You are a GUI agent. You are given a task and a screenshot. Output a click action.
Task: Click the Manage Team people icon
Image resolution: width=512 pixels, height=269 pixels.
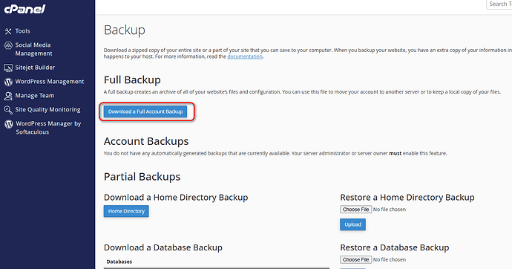coord(8,96)
